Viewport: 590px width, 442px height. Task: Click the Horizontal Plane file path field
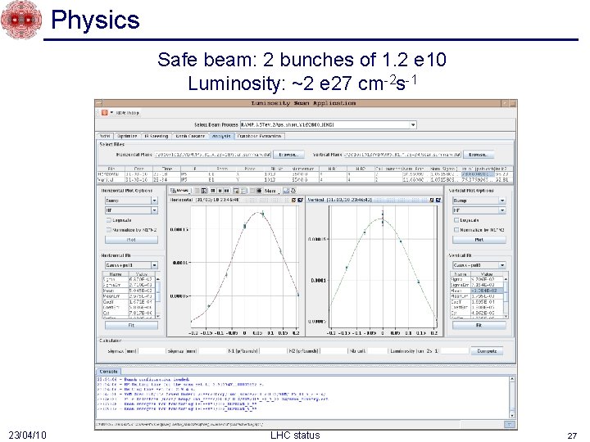pyautogui.click(x=213, y=155)
